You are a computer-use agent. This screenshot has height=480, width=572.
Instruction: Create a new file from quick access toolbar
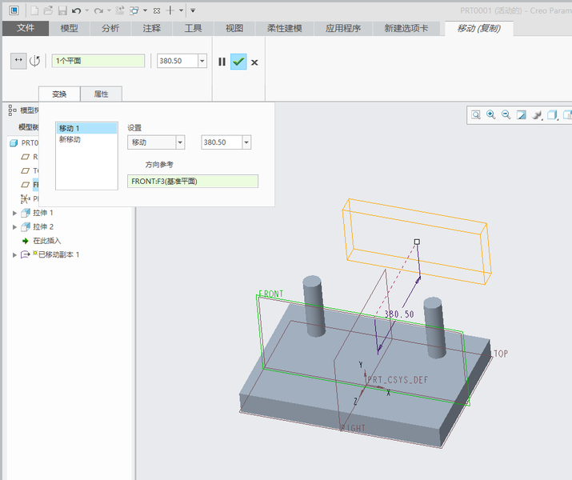click(x=34, y=10)
